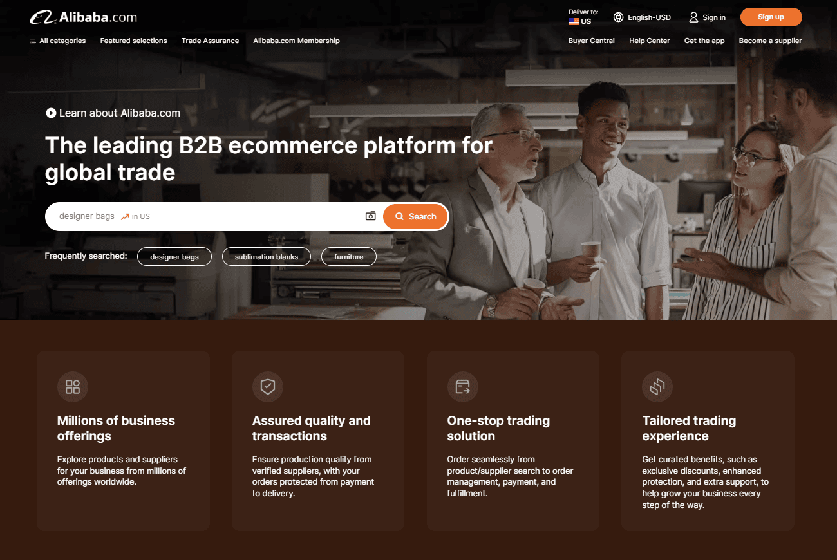
Task: Click the orange Sign up button
Action: pyautogui.click(x=771, y=17)
